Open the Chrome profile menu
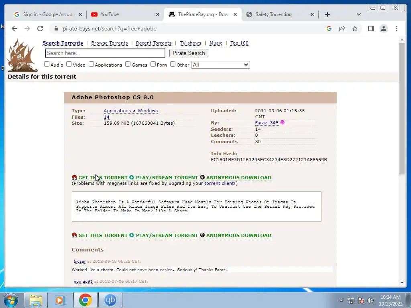 383,28
